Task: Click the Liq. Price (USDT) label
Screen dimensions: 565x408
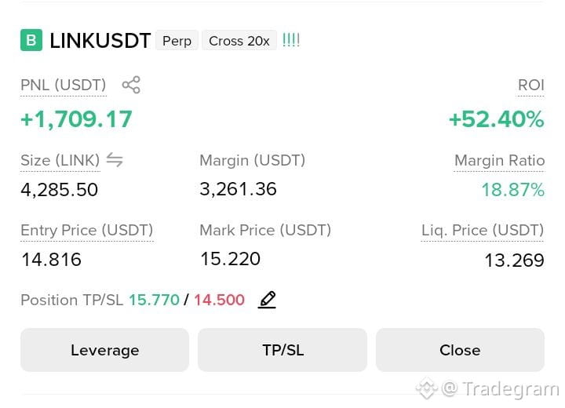Action: [483, 230]
